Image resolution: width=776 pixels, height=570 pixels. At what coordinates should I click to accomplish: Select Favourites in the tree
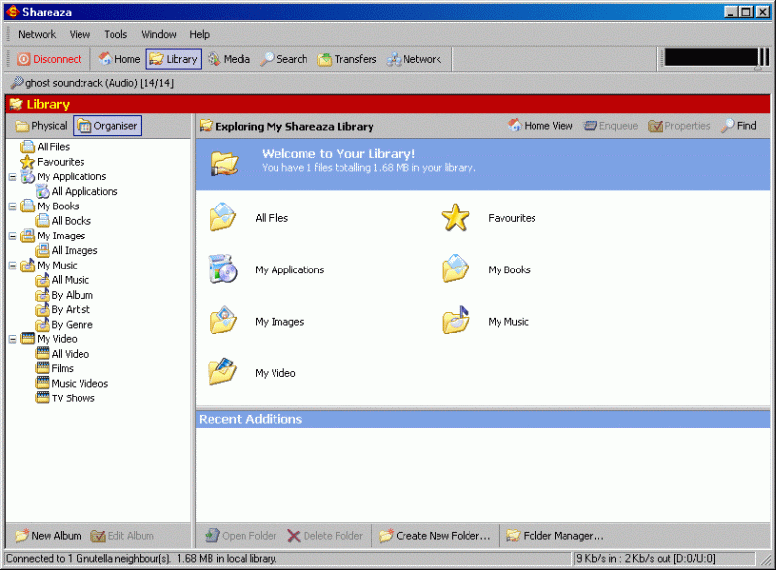(x=52, y=162)
